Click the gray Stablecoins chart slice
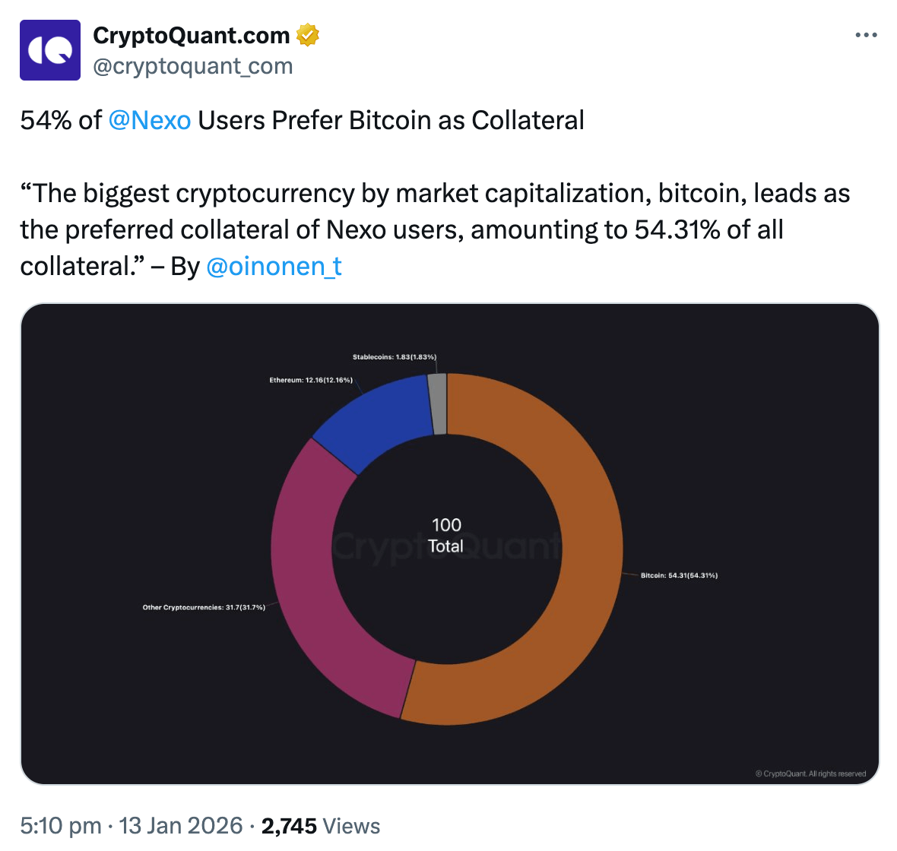The width and height of the screenshot is (897, 851). point(437,403)
